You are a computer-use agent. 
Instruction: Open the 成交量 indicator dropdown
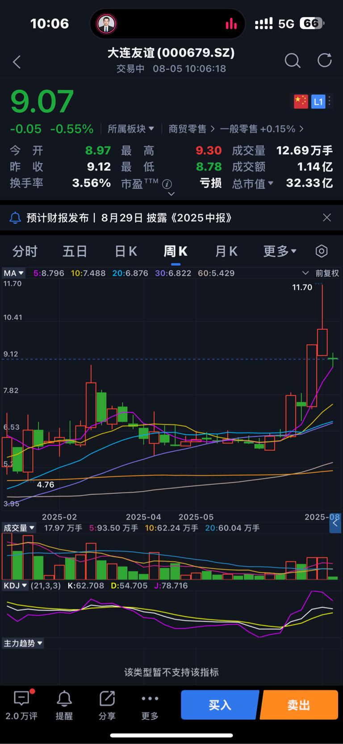pyautogui.click(x=19, y=528)
